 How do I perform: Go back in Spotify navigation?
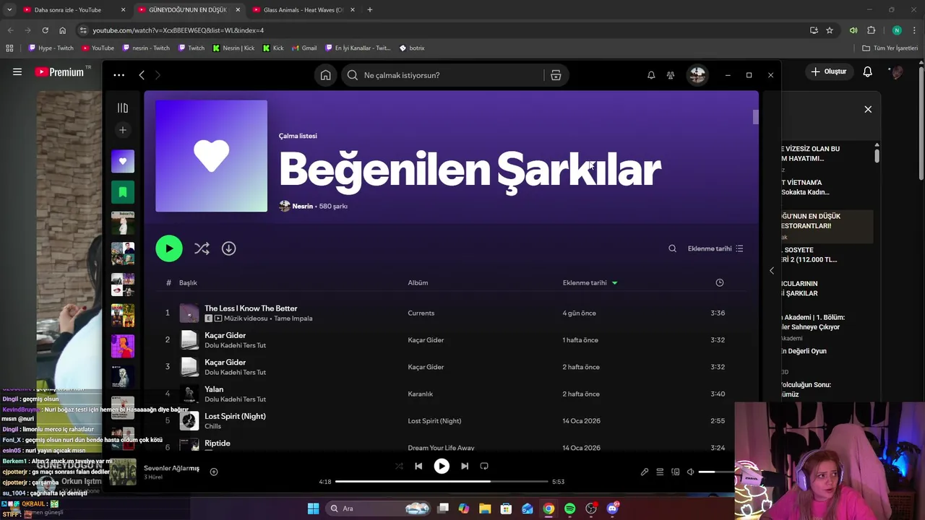click(142, 75)
